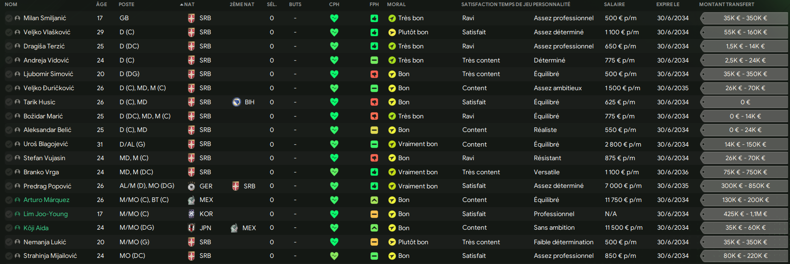Viewport: 790px width, 264px height.
Task: Click the heart condition icon for Veljko Vlašković
Action: click(x=334, y=32)
